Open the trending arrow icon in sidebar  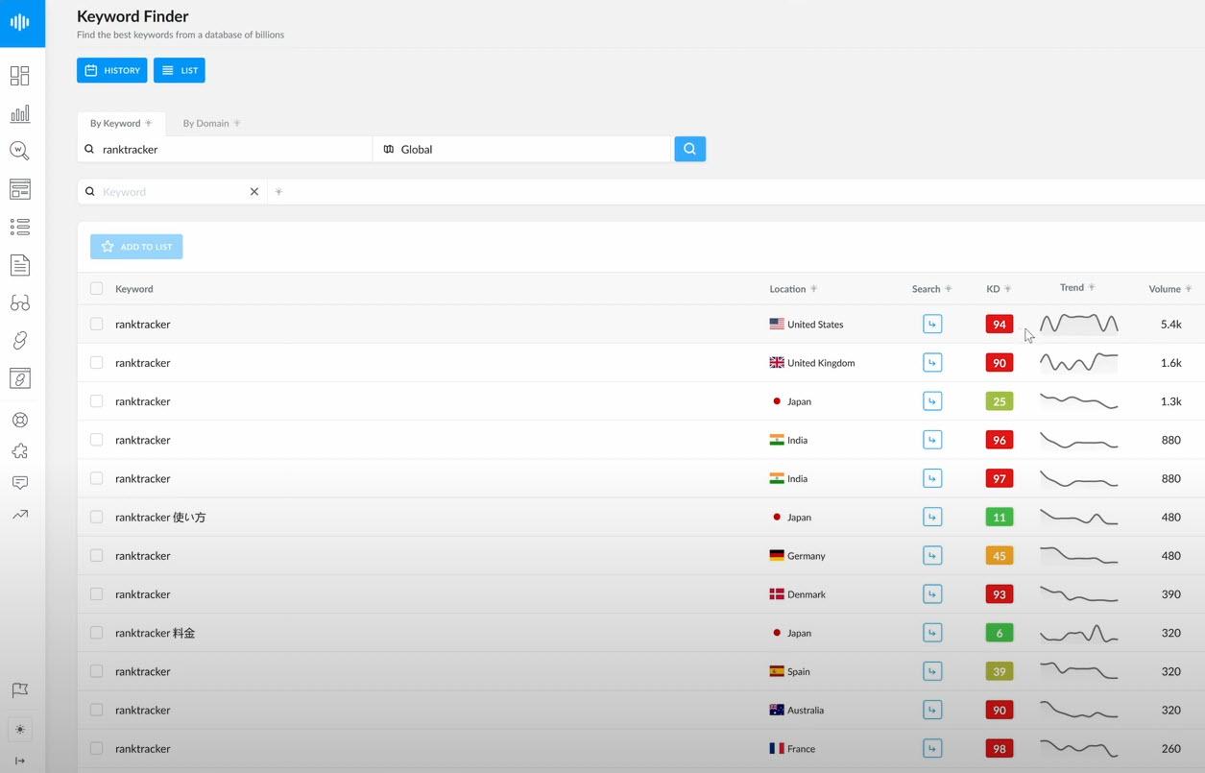pos(20,515)
